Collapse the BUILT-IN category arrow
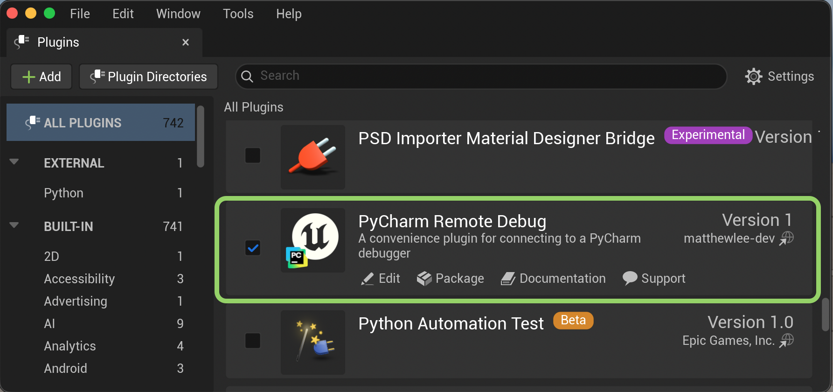 [14, 225]
